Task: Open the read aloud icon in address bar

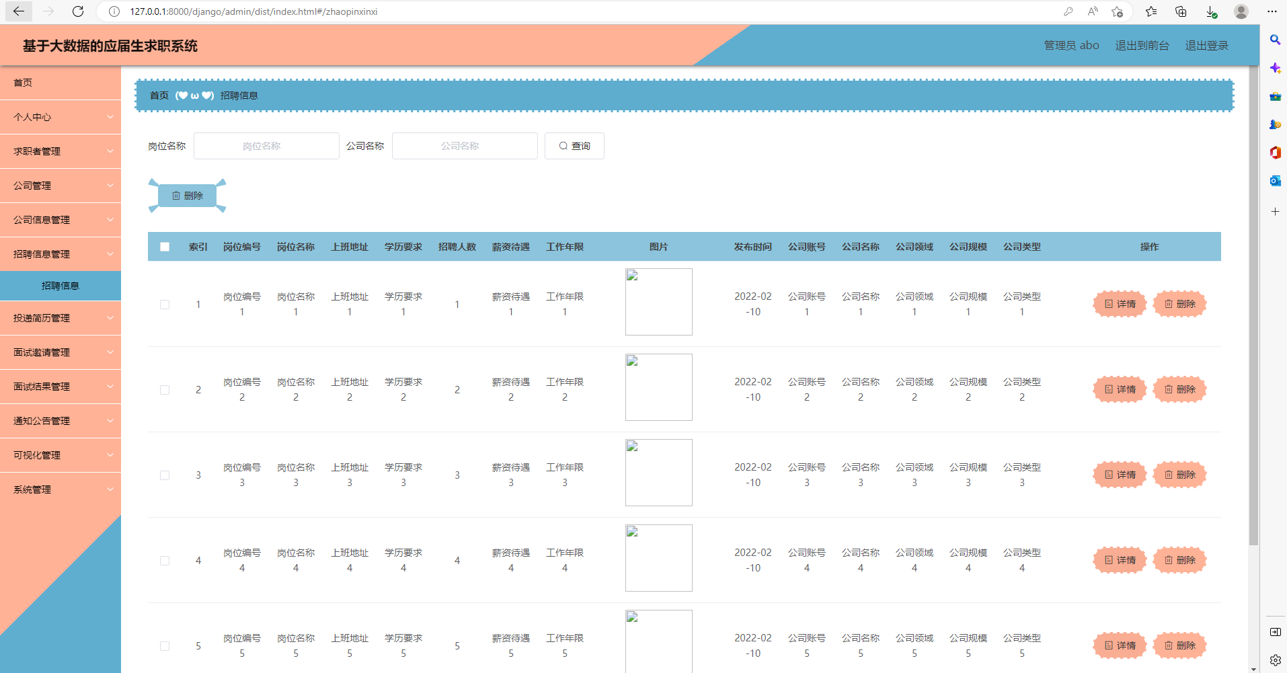Action: pyautogui.click(x=1093, y=11)
